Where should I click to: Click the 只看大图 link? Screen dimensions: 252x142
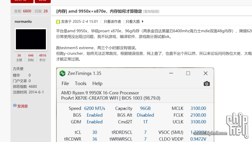click(x=133, y=22)
